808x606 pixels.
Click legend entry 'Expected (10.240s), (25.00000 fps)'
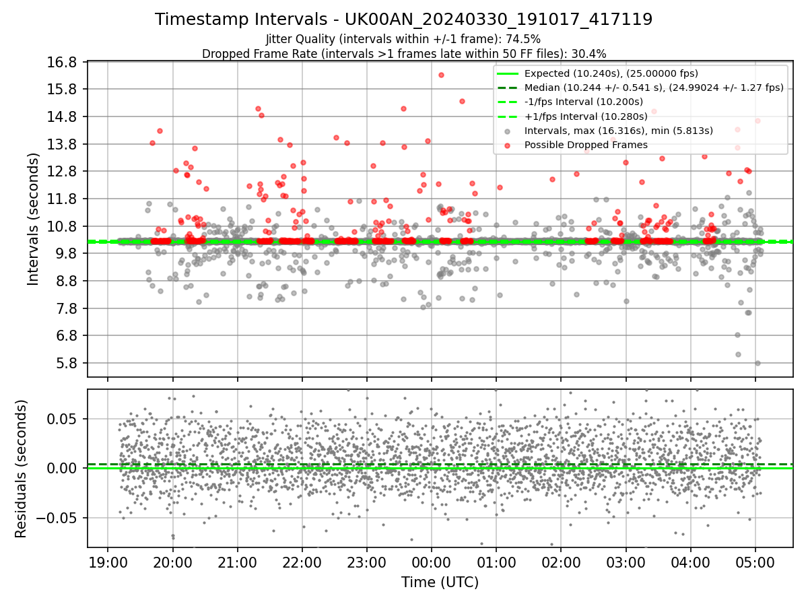[611, 73]
